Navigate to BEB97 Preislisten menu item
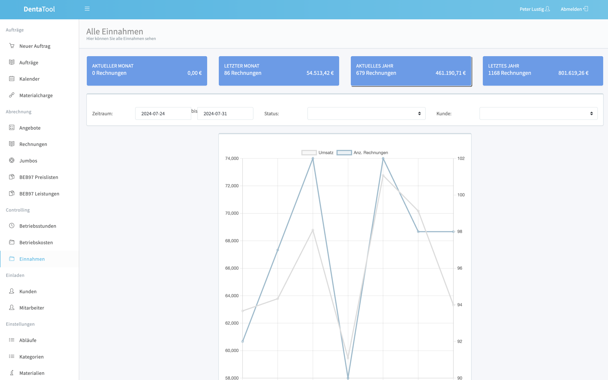Viewport: 608px width, 380px height. [38, 177]
